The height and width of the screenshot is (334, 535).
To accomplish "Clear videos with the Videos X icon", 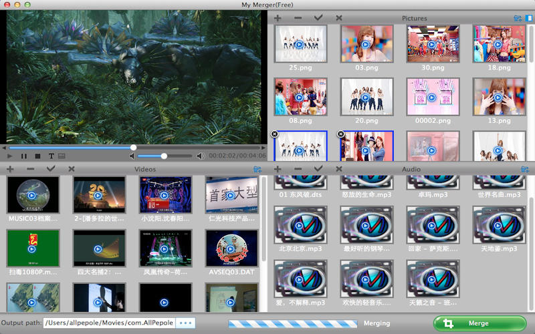I will tap(72, 169).
